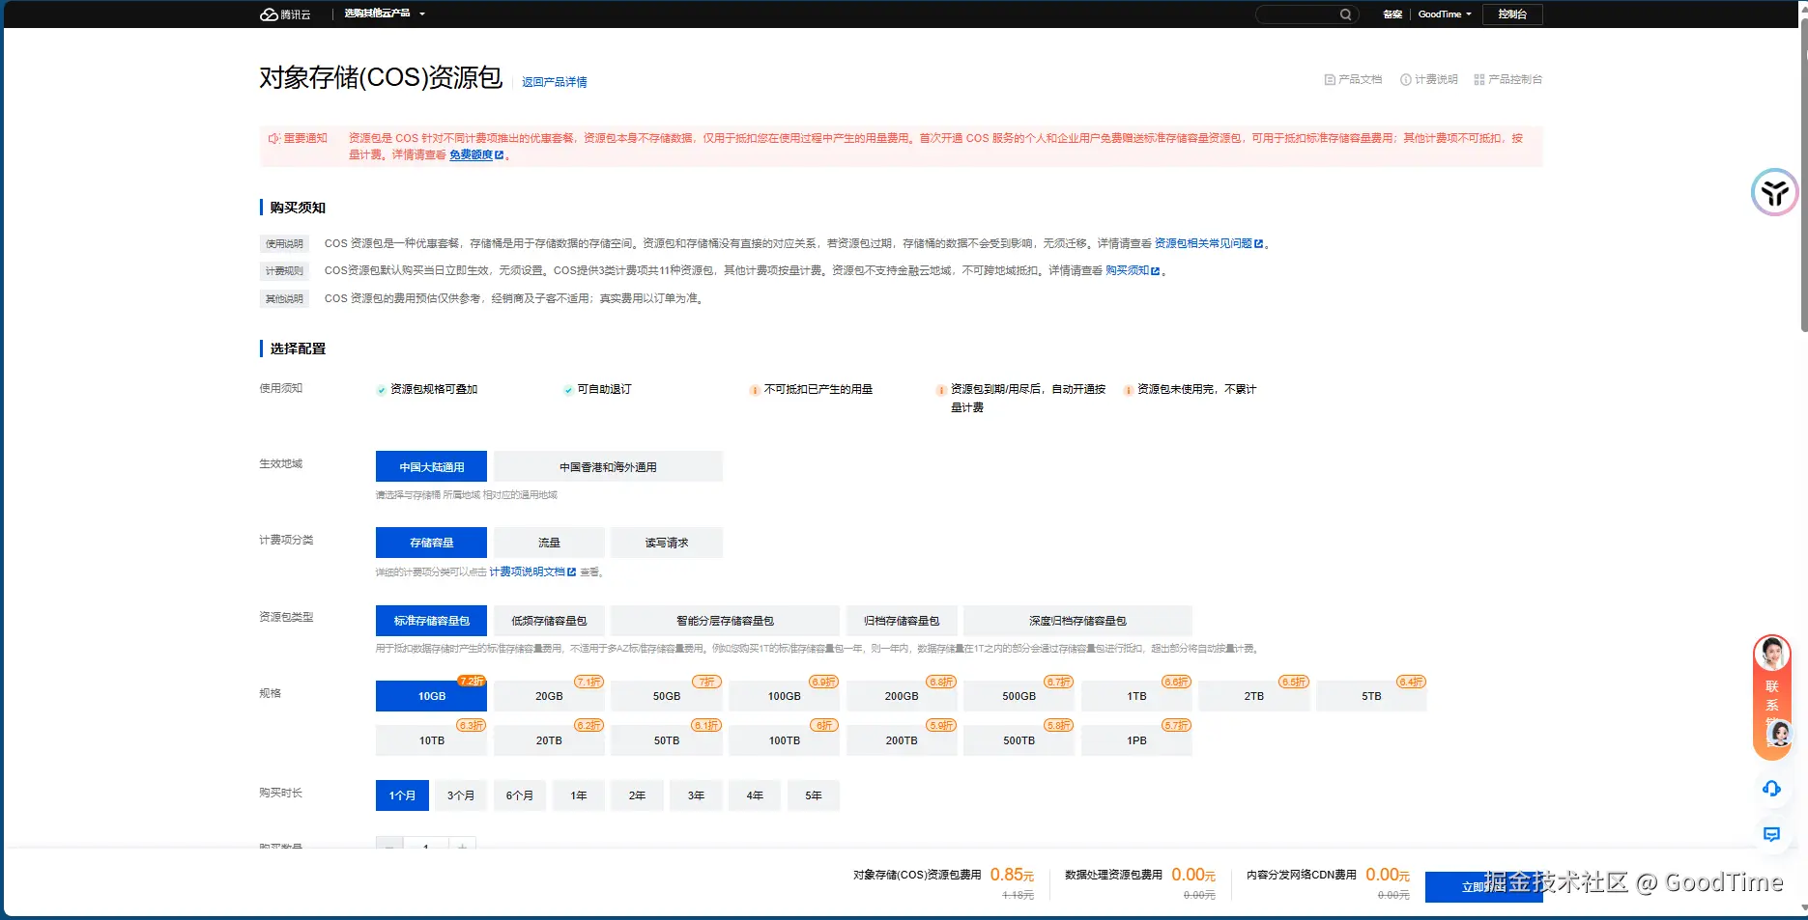
Task: Click the round assistant icon on right
Action: [1774, 192]
